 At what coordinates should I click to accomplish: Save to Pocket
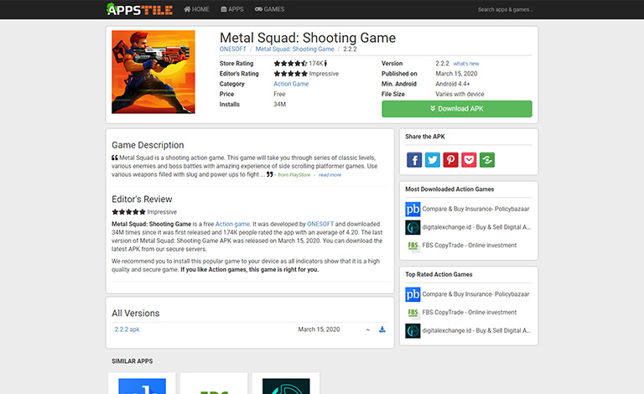469,159
